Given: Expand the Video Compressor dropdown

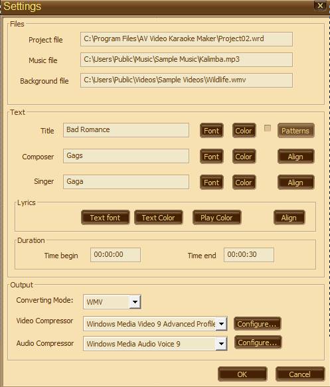Looking at the screenshot, I should click(221, 323).
